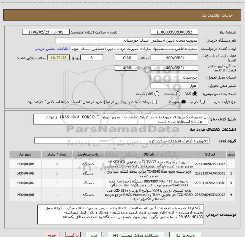Click the پاسخ به نیاز button
The image size is (245, 237).
coord(185,235)
